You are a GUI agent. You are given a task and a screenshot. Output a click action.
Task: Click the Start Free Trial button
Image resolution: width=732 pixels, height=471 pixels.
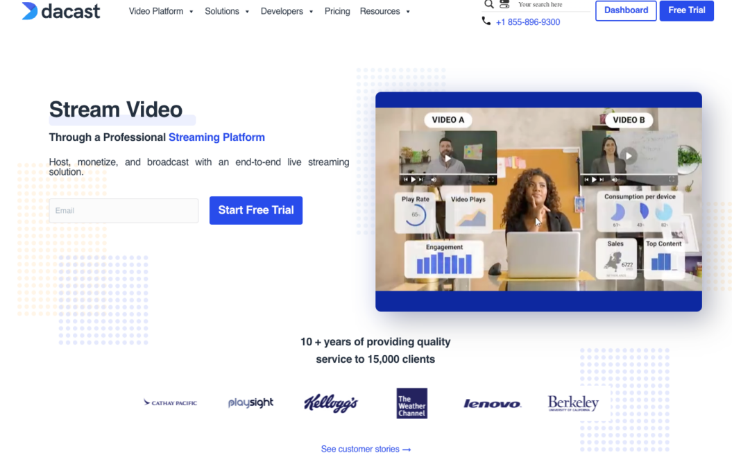(x=255, y=210)
